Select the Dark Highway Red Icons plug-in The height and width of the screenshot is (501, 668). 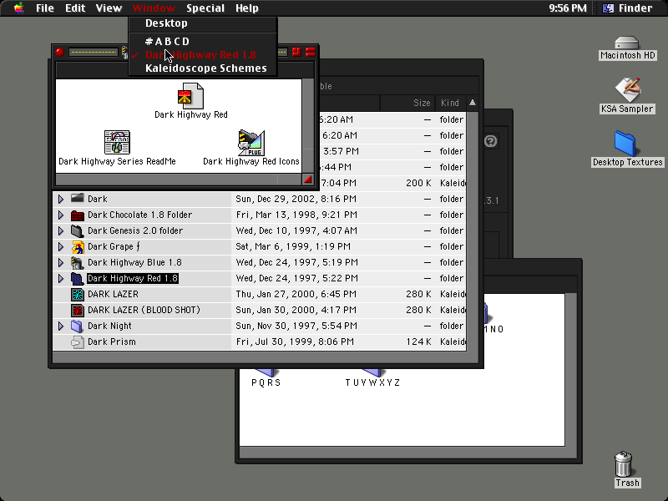pos(251,142)
